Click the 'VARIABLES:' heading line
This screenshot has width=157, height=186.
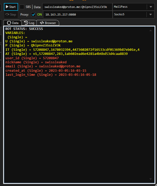coord(15,33)
